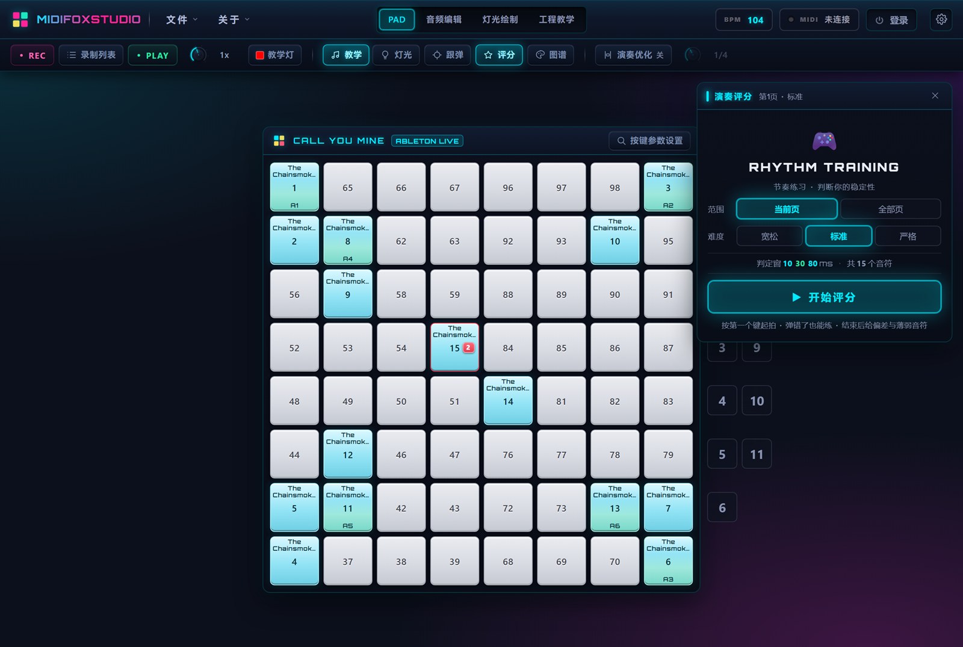Open the settings gear icon
Screen dimensions: 963x647
click(x=941, y=19)
